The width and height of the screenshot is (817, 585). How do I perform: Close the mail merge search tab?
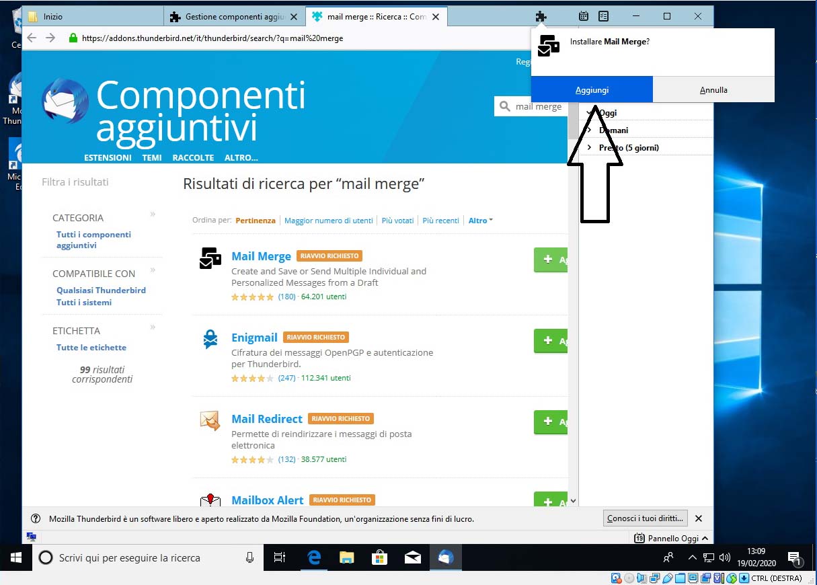click(x=436, y=16)
